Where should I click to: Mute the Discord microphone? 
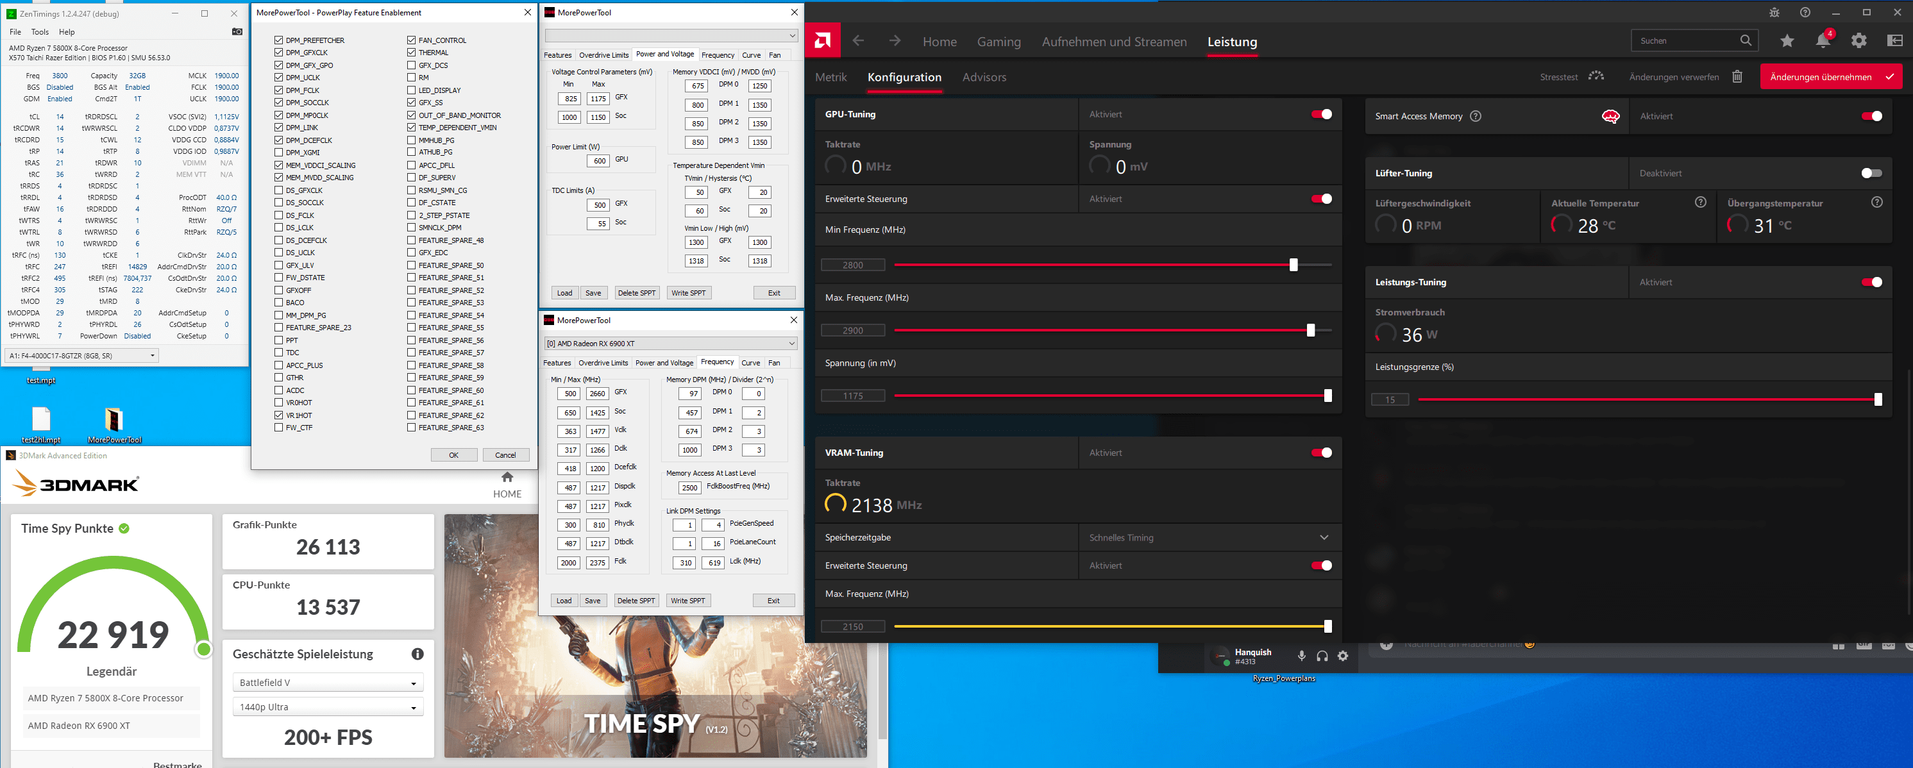pyautogui.click(x=1301, y=656)
